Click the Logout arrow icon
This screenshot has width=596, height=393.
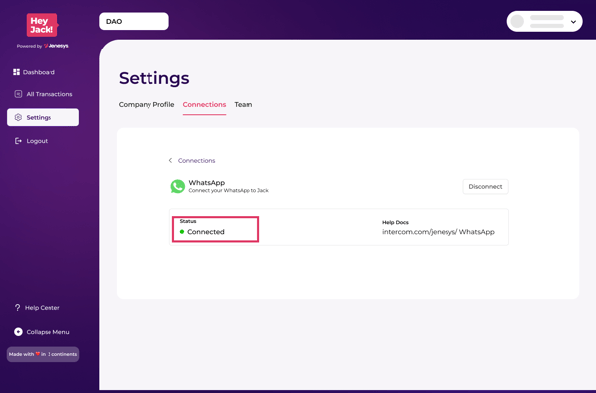18,141
